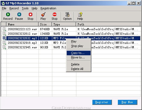The height and width of the screenshot is (110, 142).
Task: Open the File menu
Action: click(4, 8)
